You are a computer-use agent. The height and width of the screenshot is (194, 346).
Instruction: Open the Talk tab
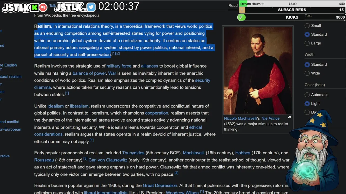(x=52, y=6)
